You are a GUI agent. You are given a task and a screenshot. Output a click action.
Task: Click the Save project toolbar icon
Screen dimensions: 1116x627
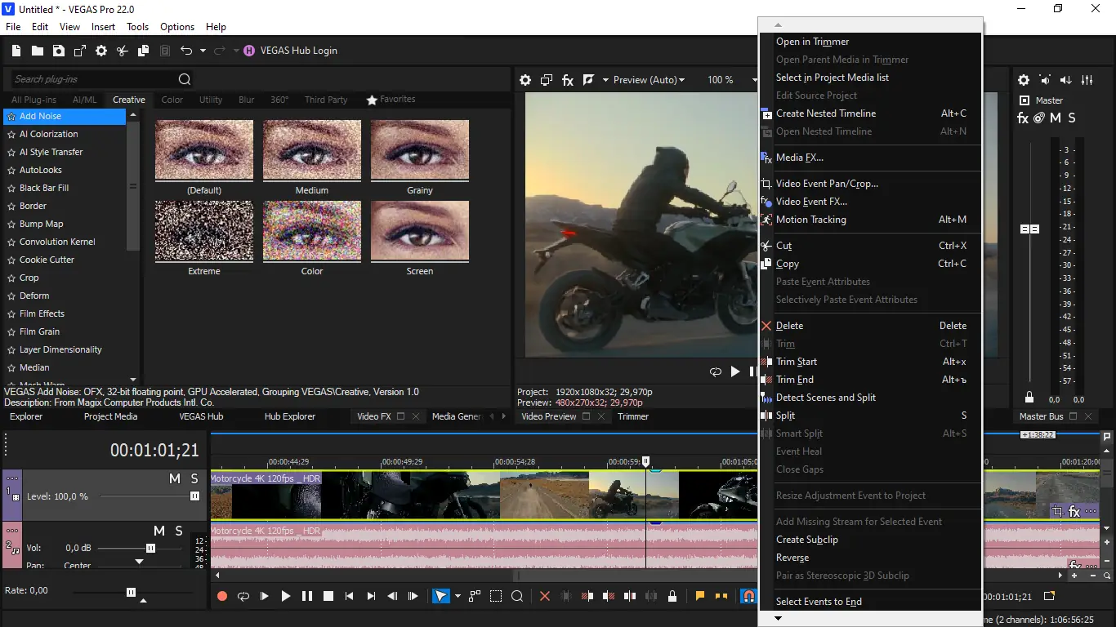pyautogui.click(x=59, y=51)
